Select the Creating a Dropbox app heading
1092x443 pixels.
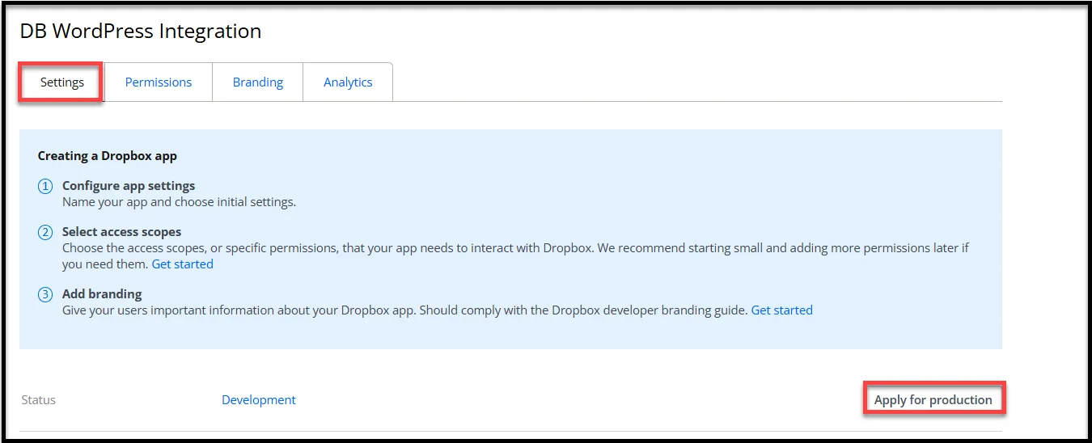pos(108,156)
